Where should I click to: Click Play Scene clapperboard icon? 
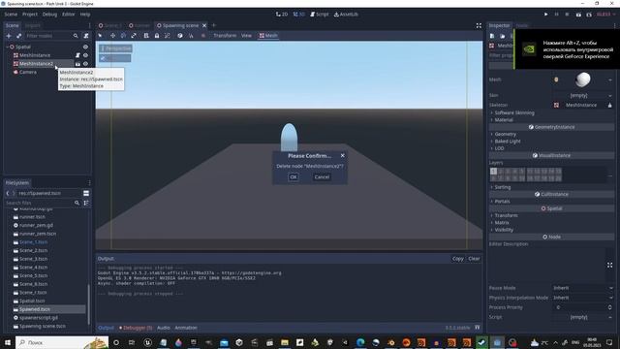[x=578, y=15]
